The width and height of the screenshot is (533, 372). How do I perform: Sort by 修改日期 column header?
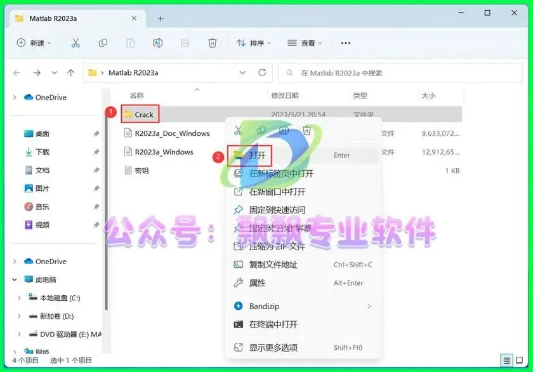tap(285, 96)
